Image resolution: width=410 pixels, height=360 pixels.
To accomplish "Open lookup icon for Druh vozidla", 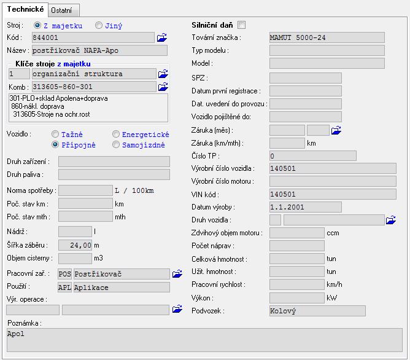I will coord(390,220).
